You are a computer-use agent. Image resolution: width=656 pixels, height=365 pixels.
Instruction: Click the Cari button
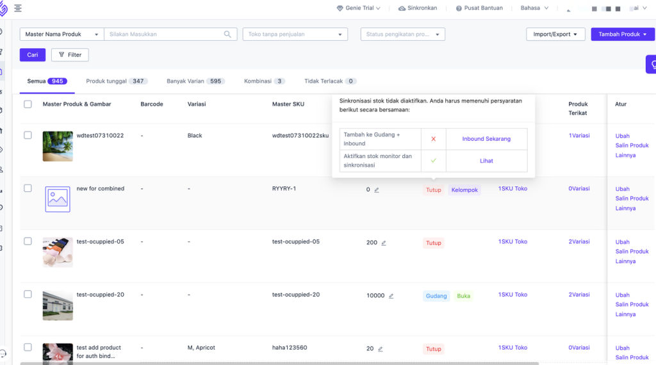point(33,55)
